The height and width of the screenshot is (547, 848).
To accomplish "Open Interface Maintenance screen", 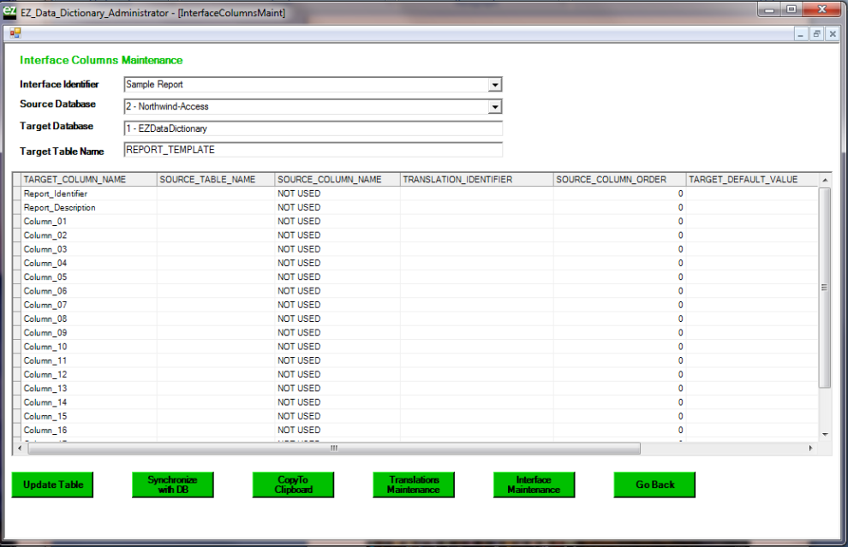I will click(534, 485).
